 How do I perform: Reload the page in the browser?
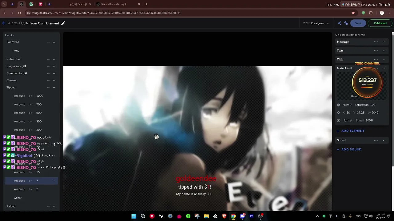[x=19, y=13]
